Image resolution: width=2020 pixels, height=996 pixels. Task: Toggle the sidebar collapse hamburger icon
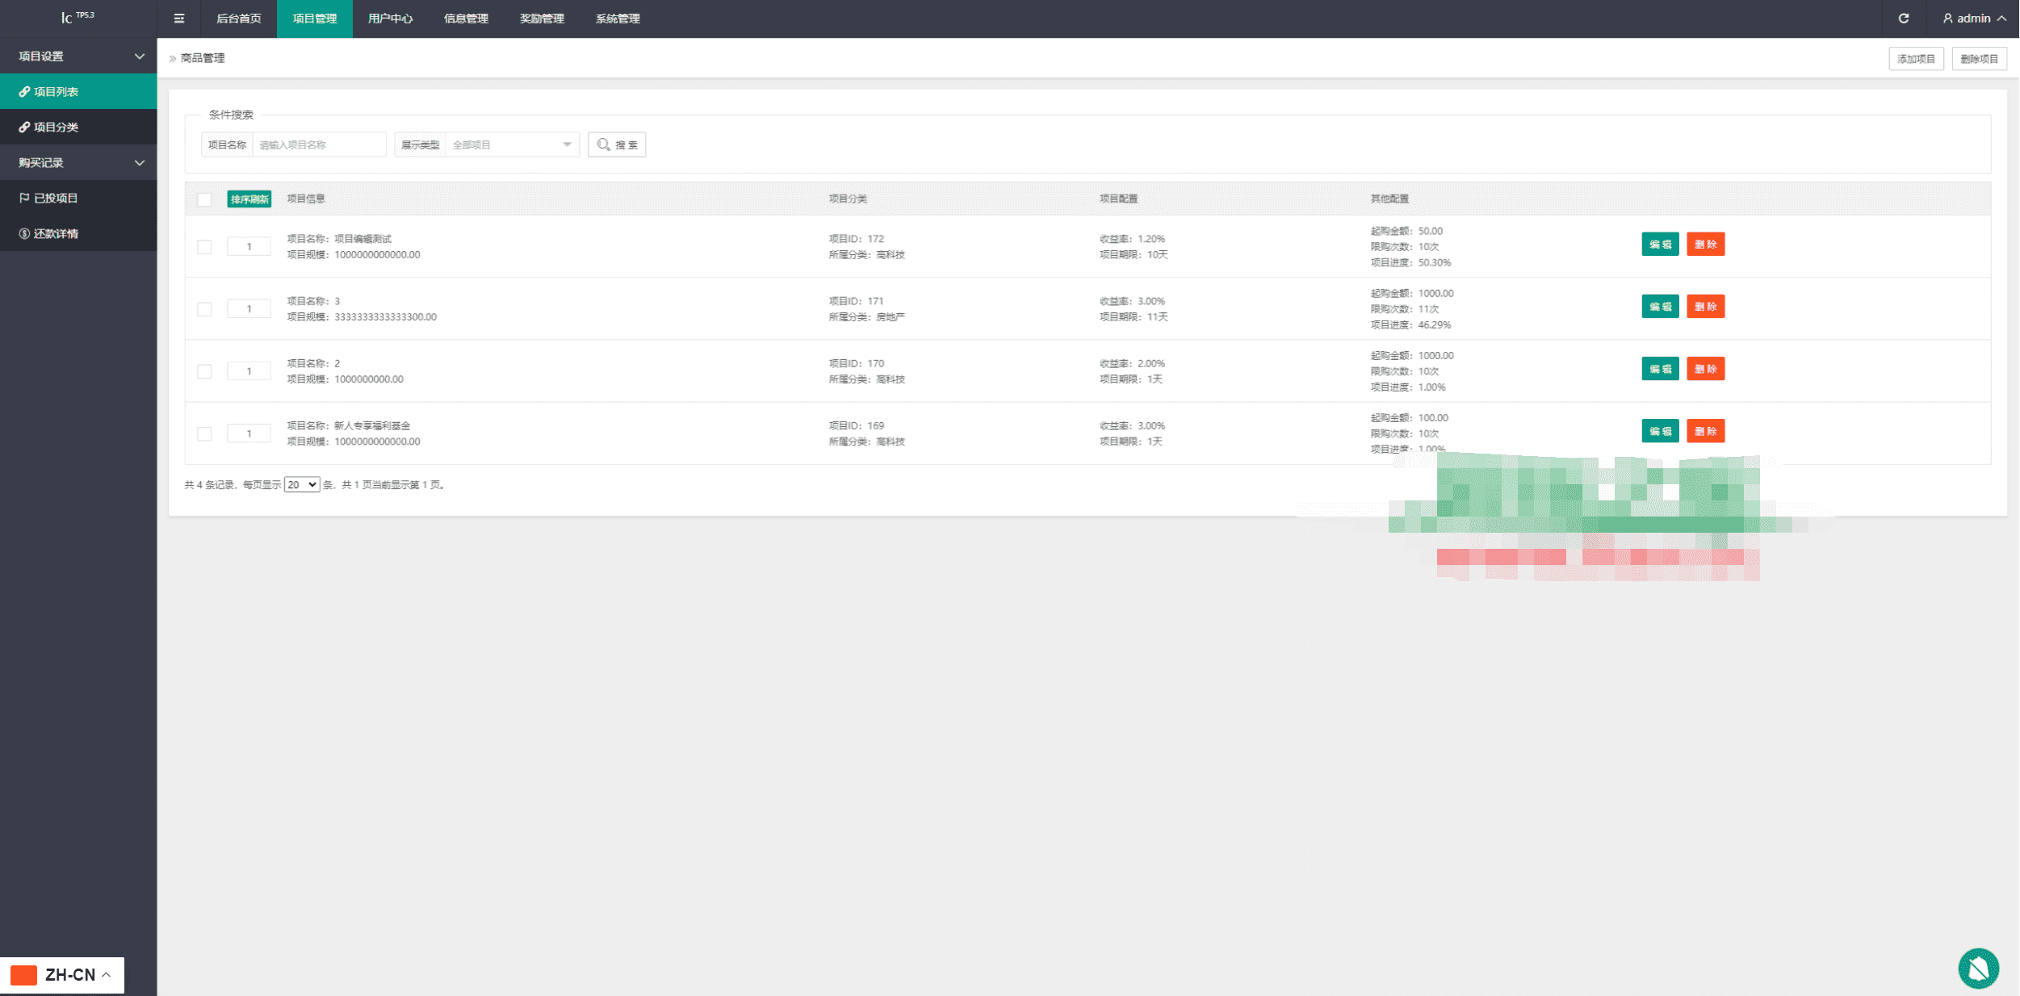pos(179,19)
